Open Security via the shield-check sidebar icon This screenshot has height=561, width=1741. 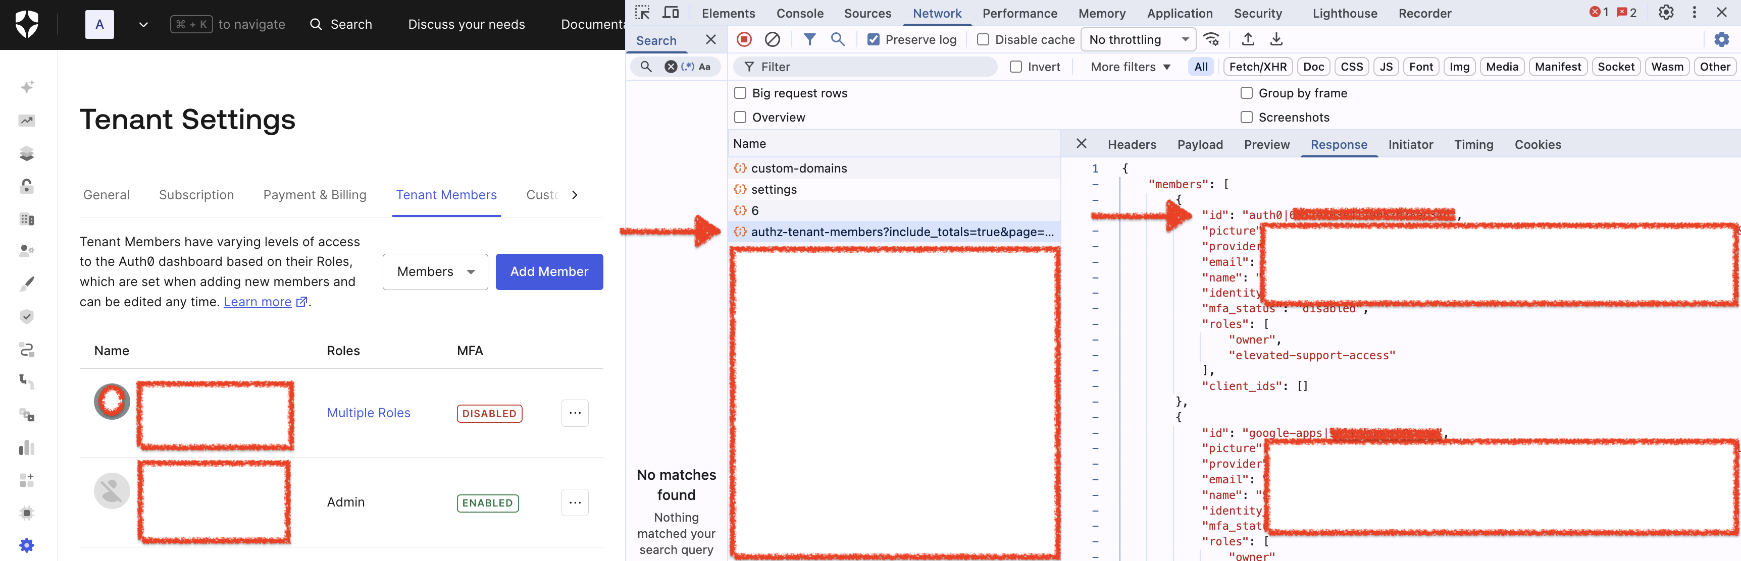[x=27, y=316]
